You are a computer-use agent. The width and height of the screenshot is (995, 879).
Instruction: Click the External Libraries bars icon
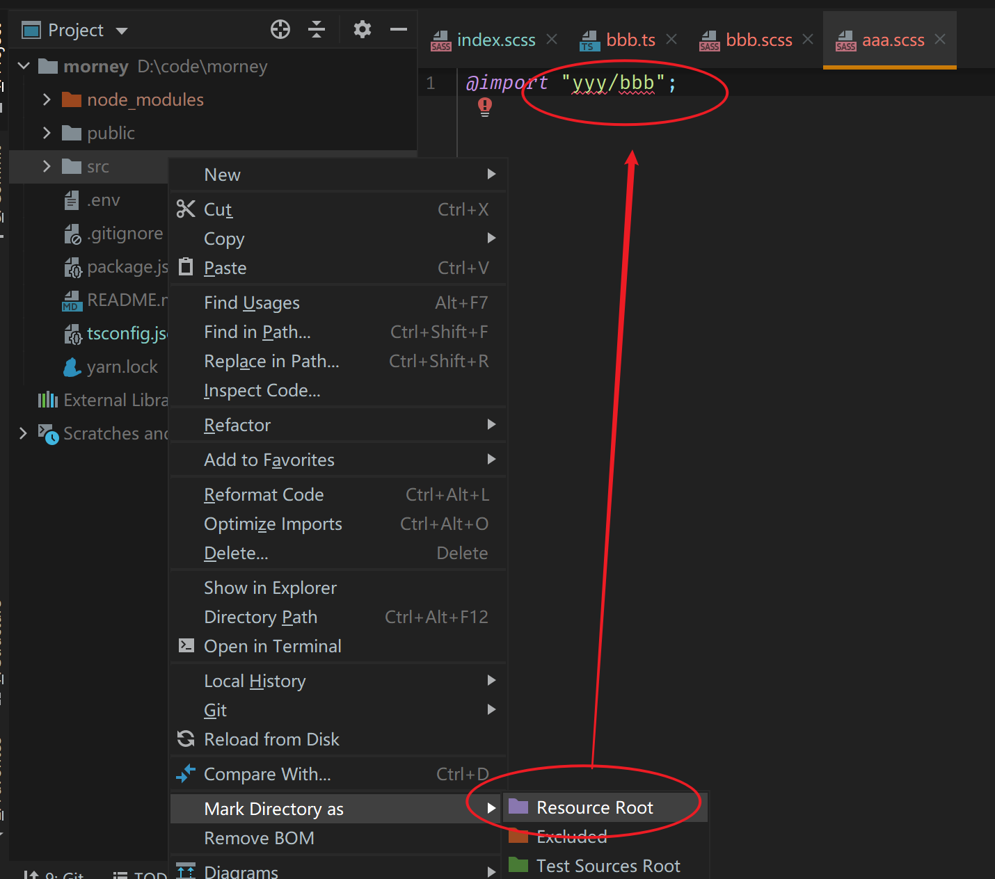[47, 400]
